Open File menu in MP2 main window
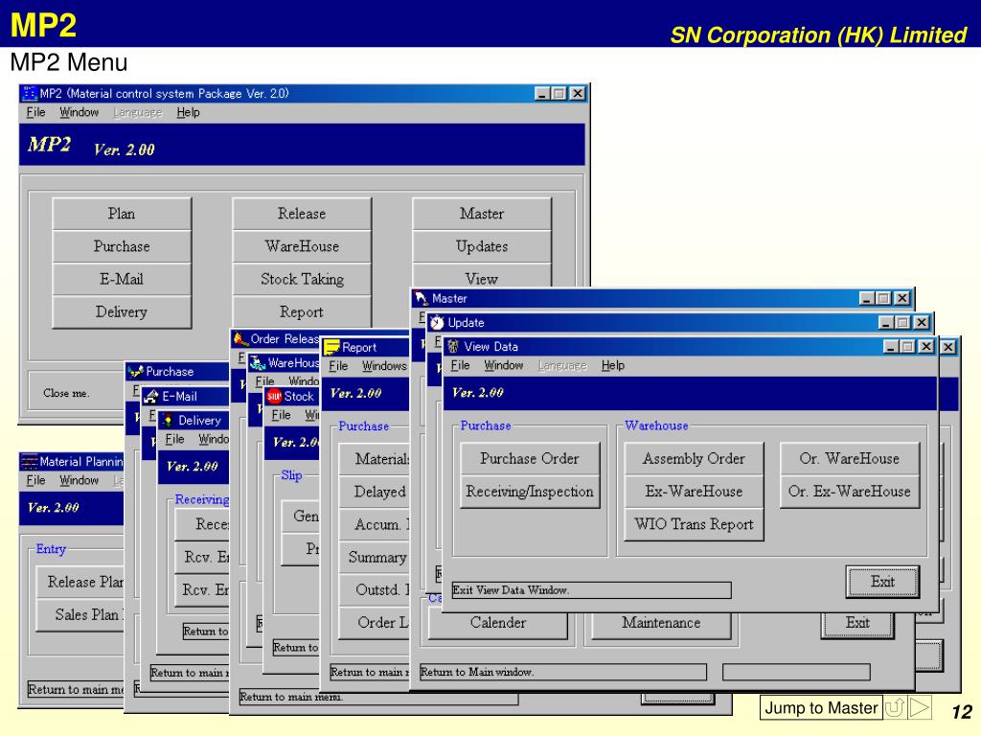981x736 pixels. [35, 113]
